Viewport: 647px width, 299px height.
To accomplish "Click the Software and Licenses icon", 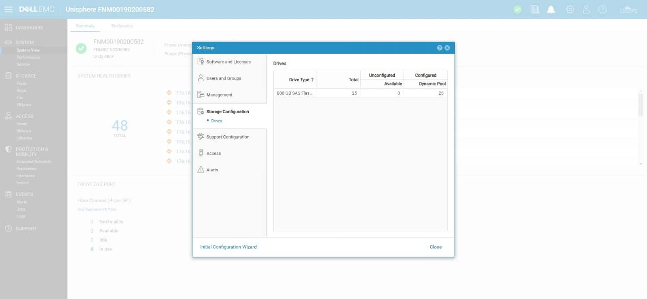I will click(201, 61).
